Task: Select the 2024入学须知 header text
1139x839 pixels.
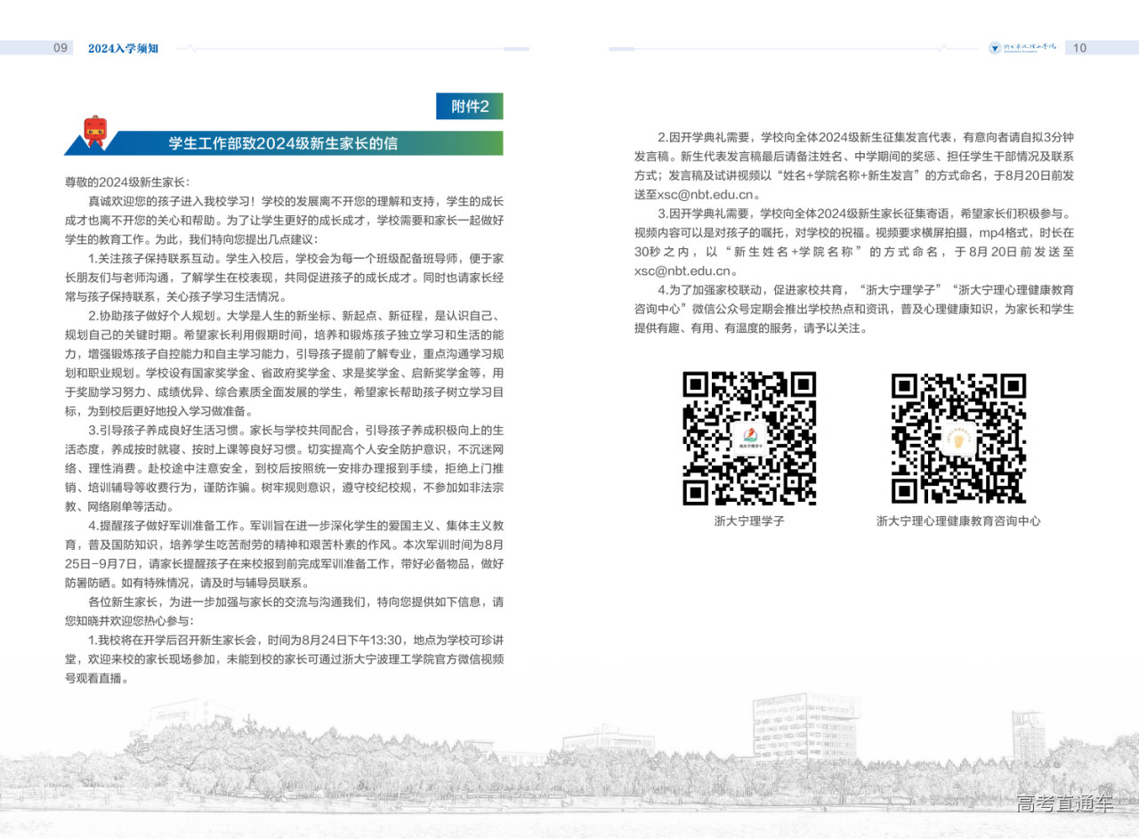Action: (x=123, y=48)
